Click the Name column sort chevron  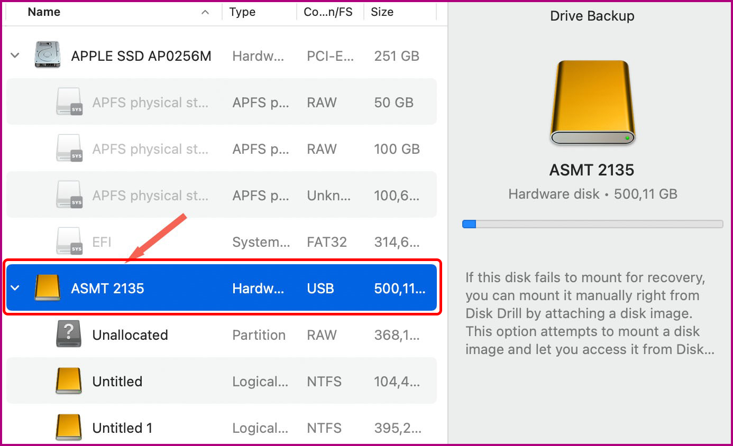tap(205, 11)
